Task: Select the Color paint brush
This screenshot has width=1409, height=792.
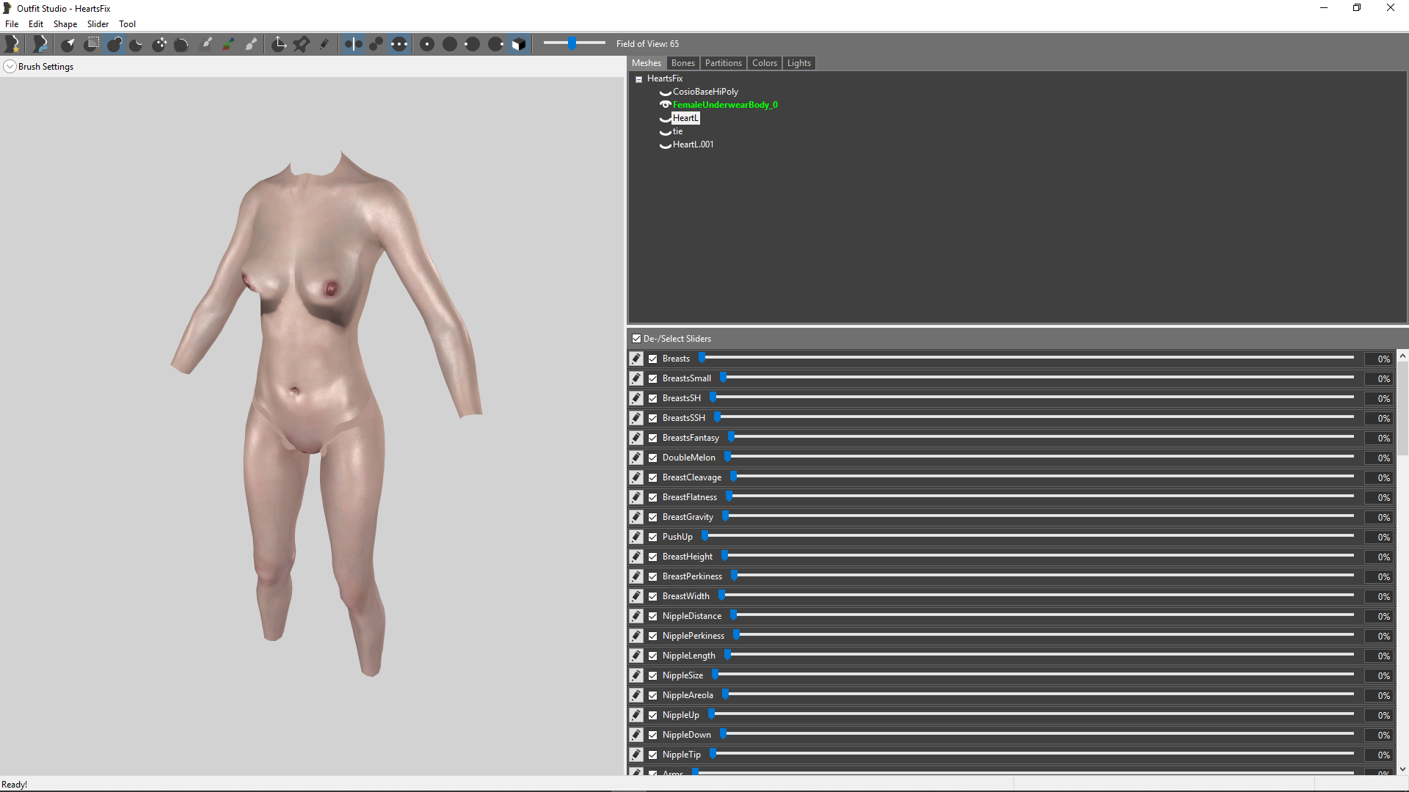Action: click(229, 44)
